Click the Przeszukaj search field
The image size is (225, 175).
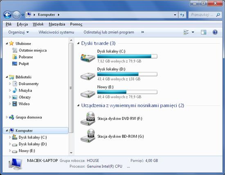coord(202,15)
